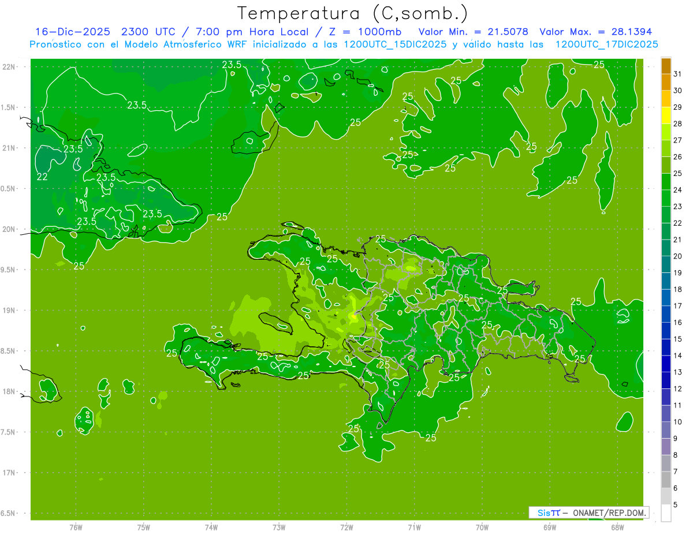The height and width of the screenshot is (535, 693).
Task: Click color scale label "20"
Action: (678, 256)
